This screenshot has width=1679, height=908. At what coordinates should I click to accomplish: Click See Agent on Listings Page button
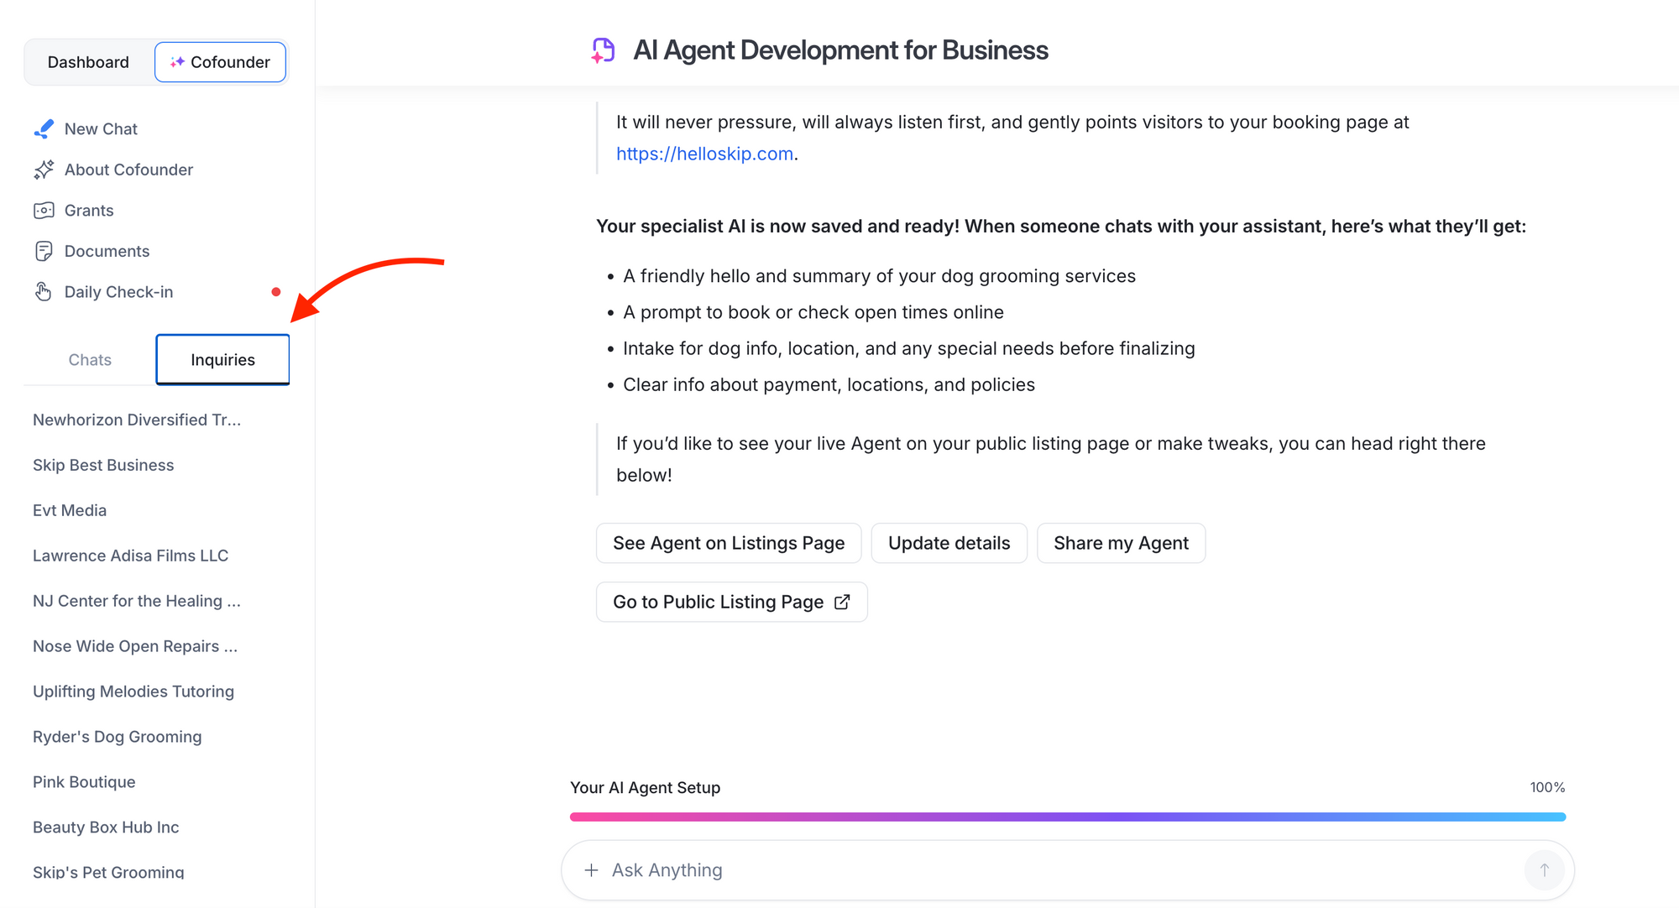(729, 543)
